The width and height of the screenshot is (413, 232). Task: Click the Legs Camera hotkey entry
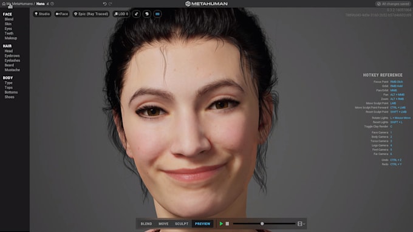[x=382, y=145]
